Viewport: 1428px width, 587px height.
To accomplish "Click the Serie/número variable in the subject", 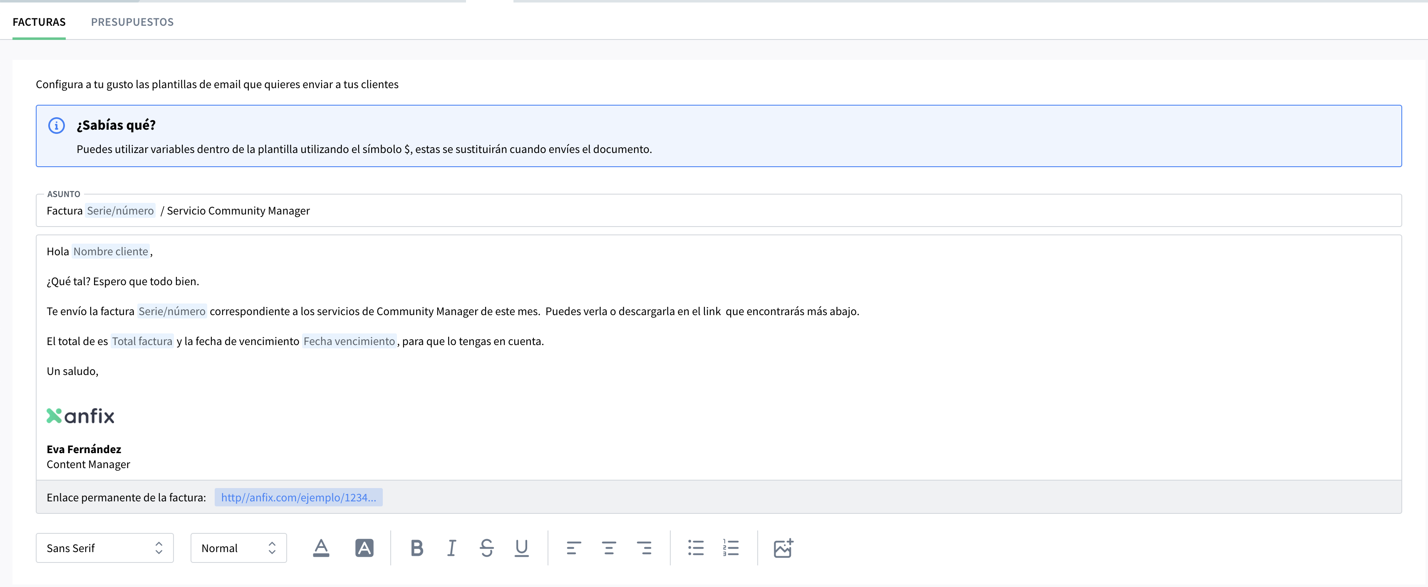I will click(120, 211).
